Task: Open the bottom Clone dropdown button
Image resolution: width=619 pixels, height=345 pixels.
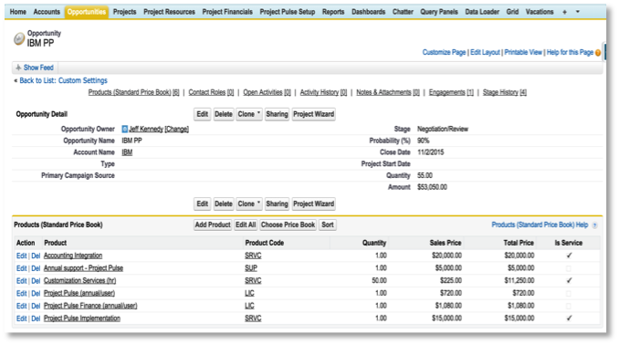Action: click(249, 204)
